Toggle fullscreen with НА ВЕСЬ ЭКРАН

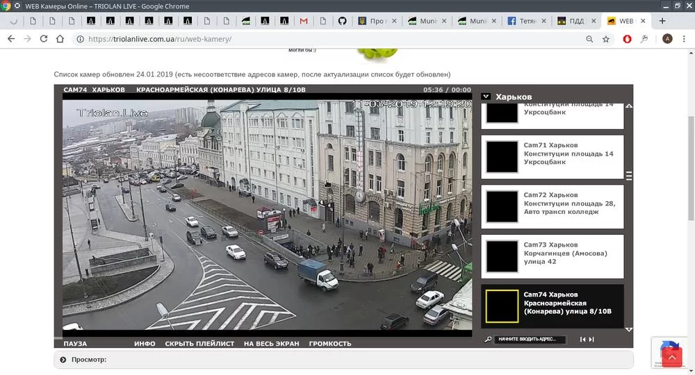coord(271,344)
